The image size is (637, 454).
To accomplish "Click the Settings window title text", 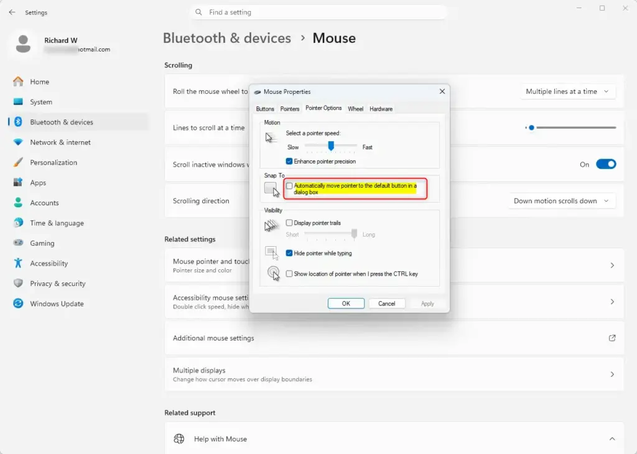I will click(36, 12).
